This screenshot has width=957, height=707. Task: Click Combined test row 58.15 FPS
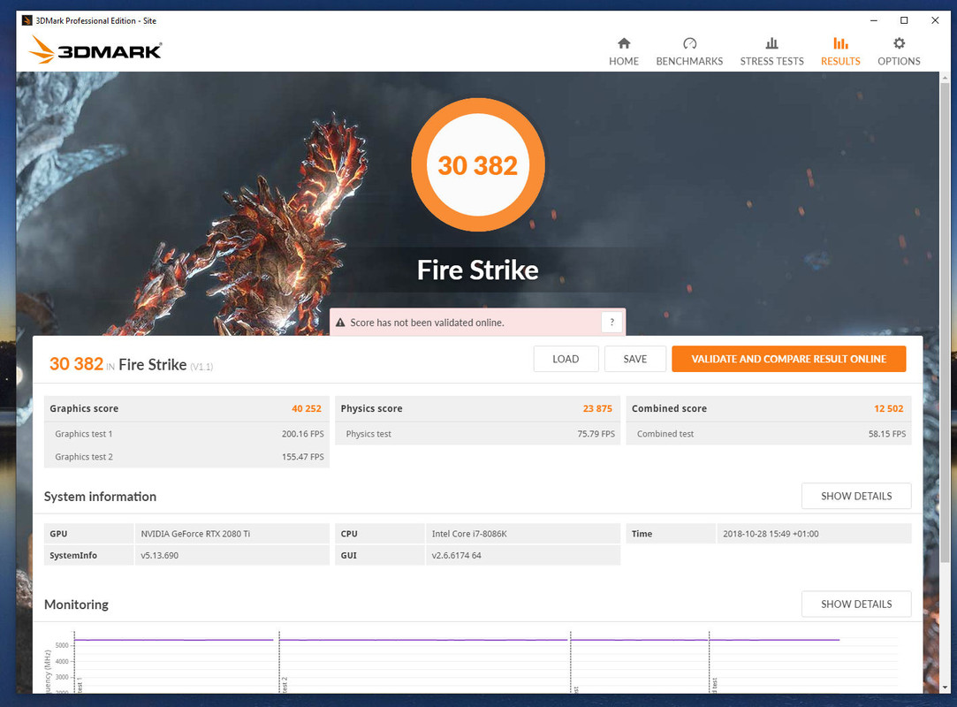tap(769, 434)
